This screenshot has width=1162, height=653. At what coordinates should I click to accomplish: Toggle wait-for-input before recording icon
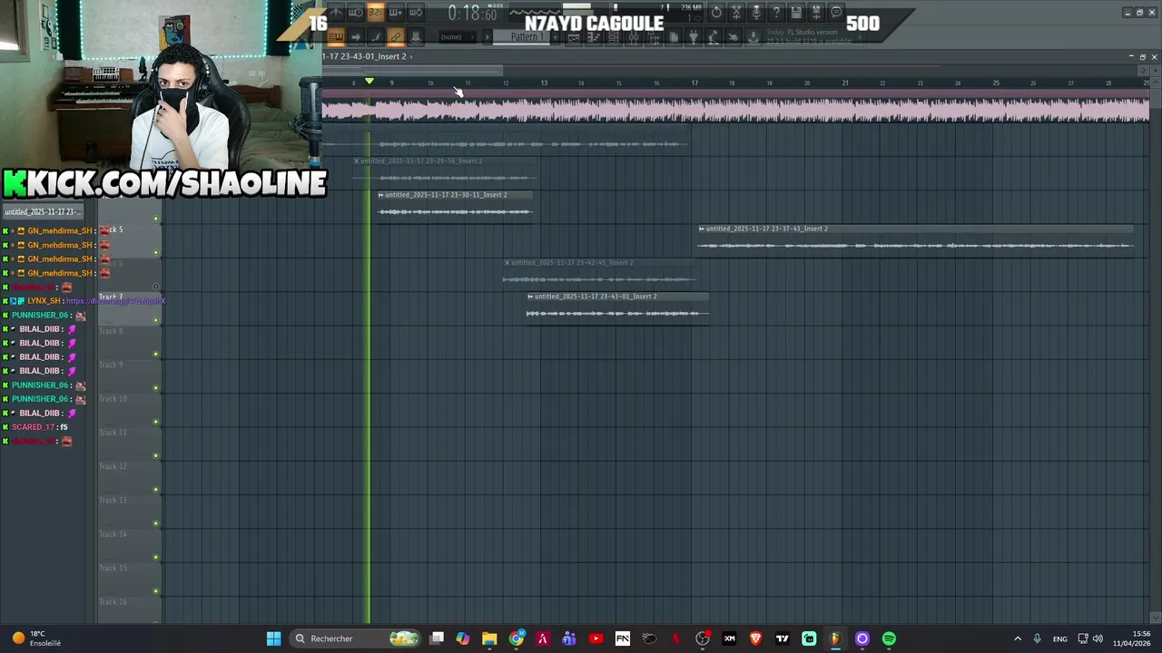[x=356, y=13]
